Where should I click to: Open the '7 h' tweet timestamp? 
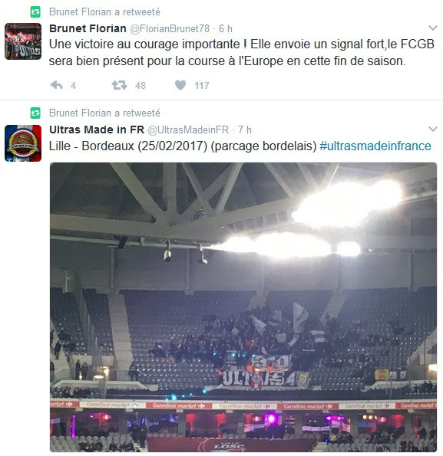[x=245, y=130]
